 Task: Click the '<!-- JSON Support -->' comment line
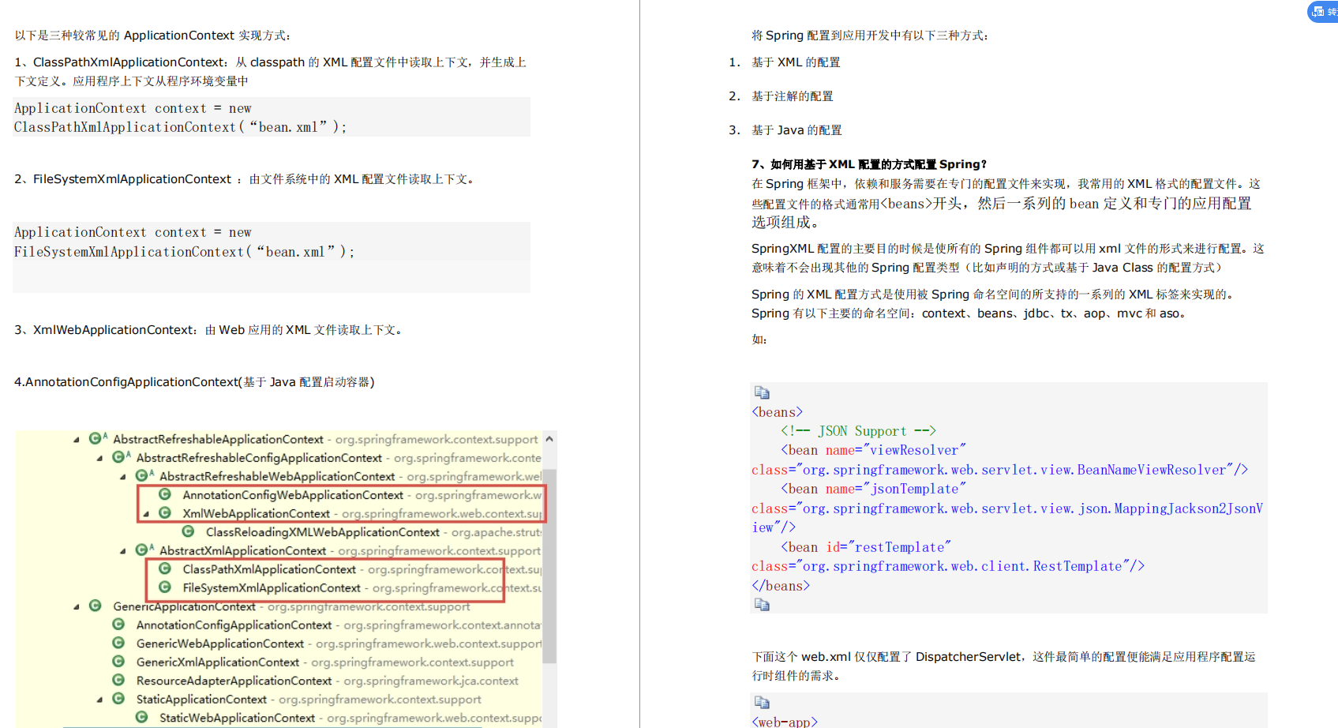pos(858,431)
